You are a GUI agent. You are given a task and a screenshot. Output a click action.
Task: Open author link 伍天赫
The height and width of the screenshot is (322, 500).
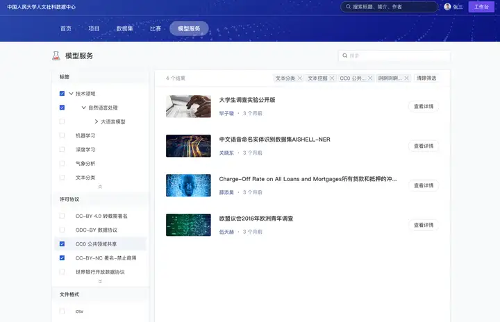point(226,232)
